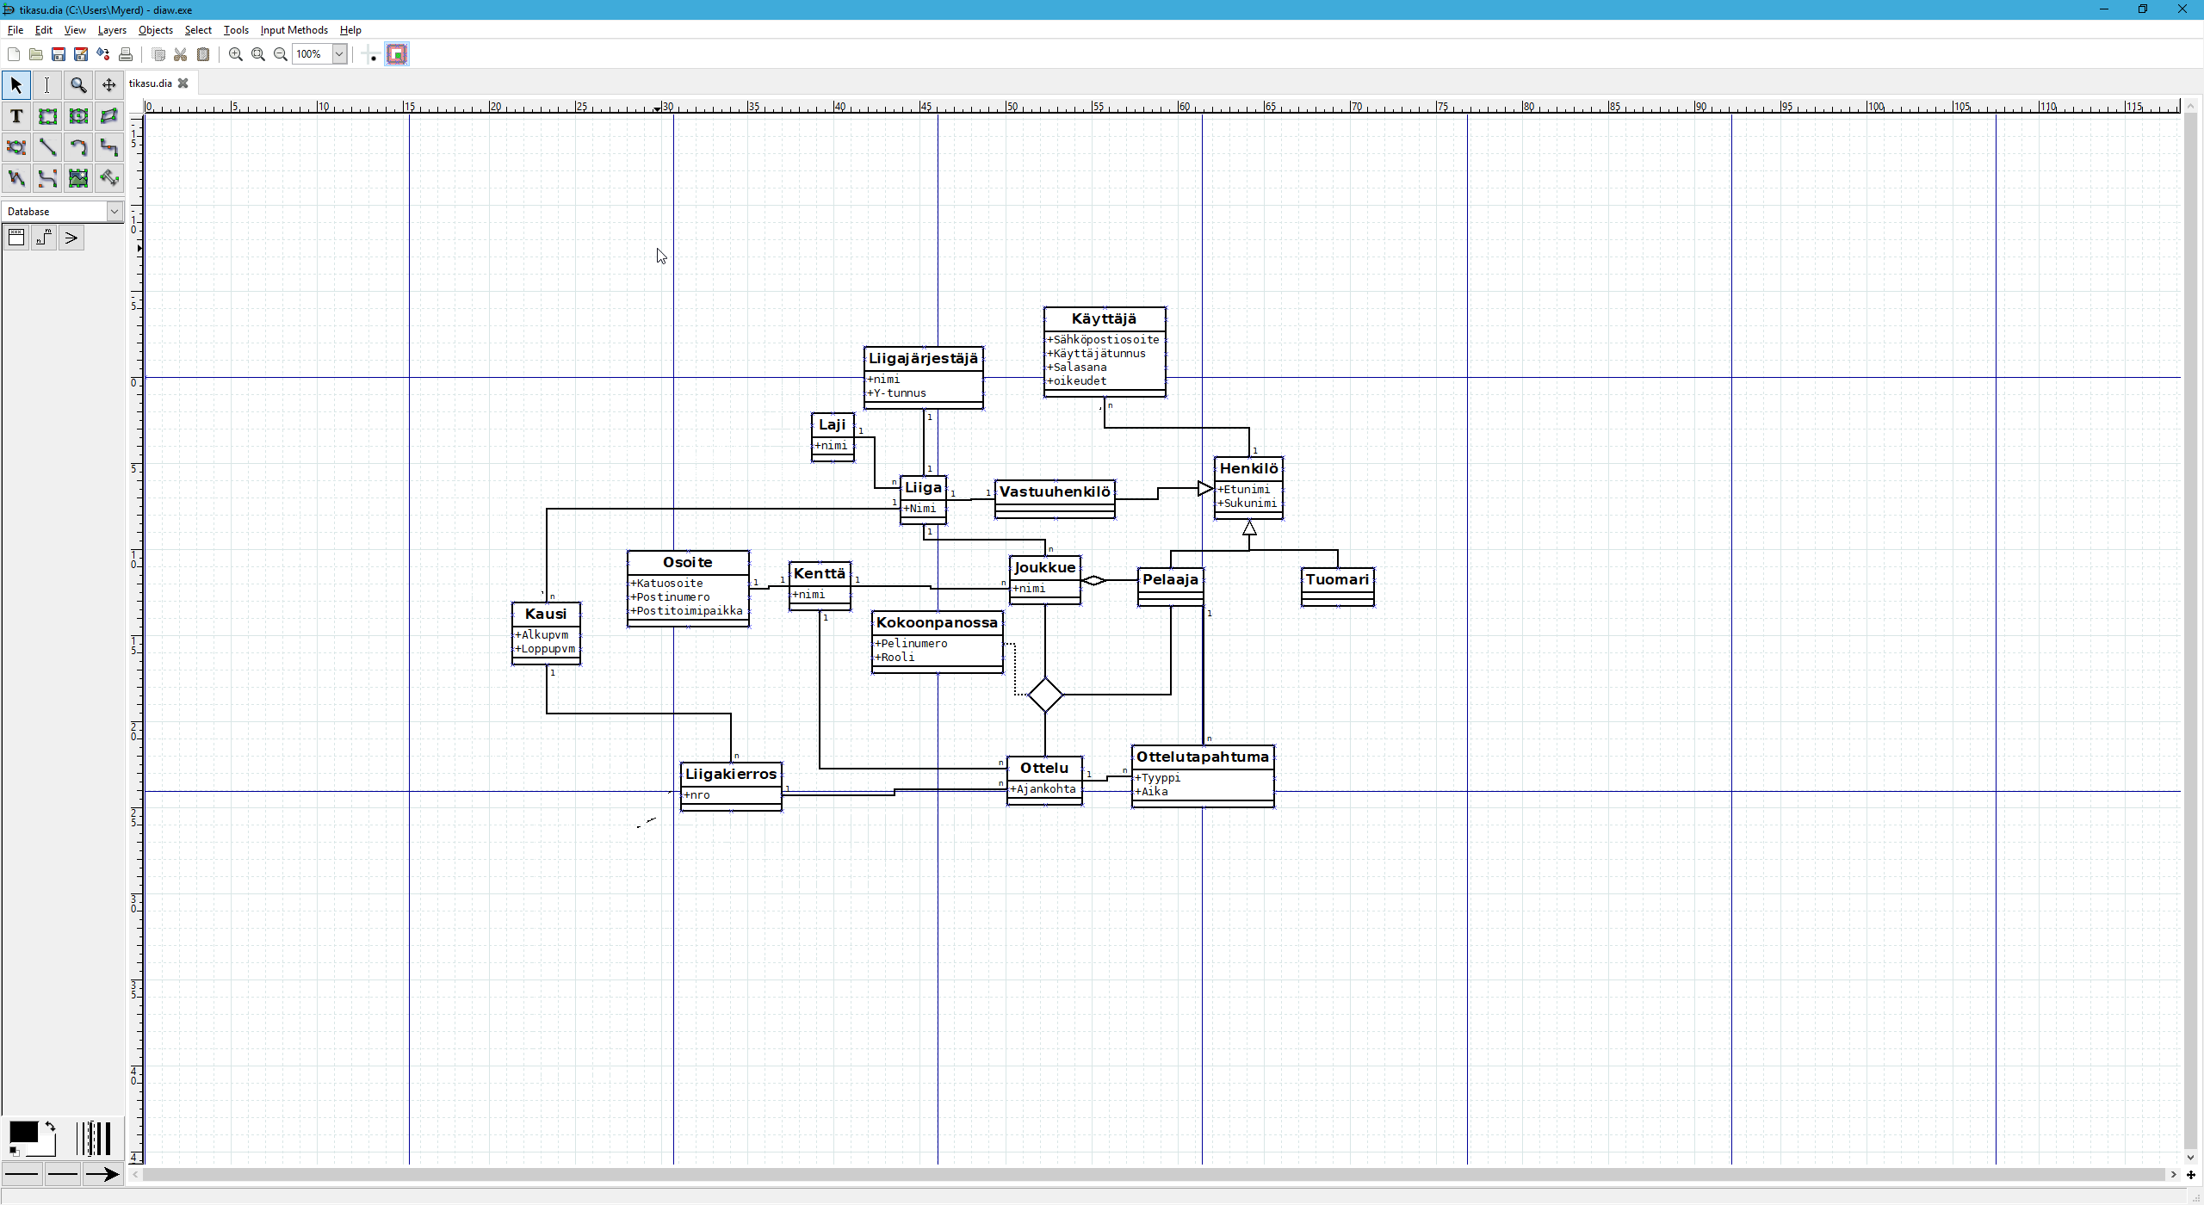Close the tikasu.dia tab

pos(183,83)
